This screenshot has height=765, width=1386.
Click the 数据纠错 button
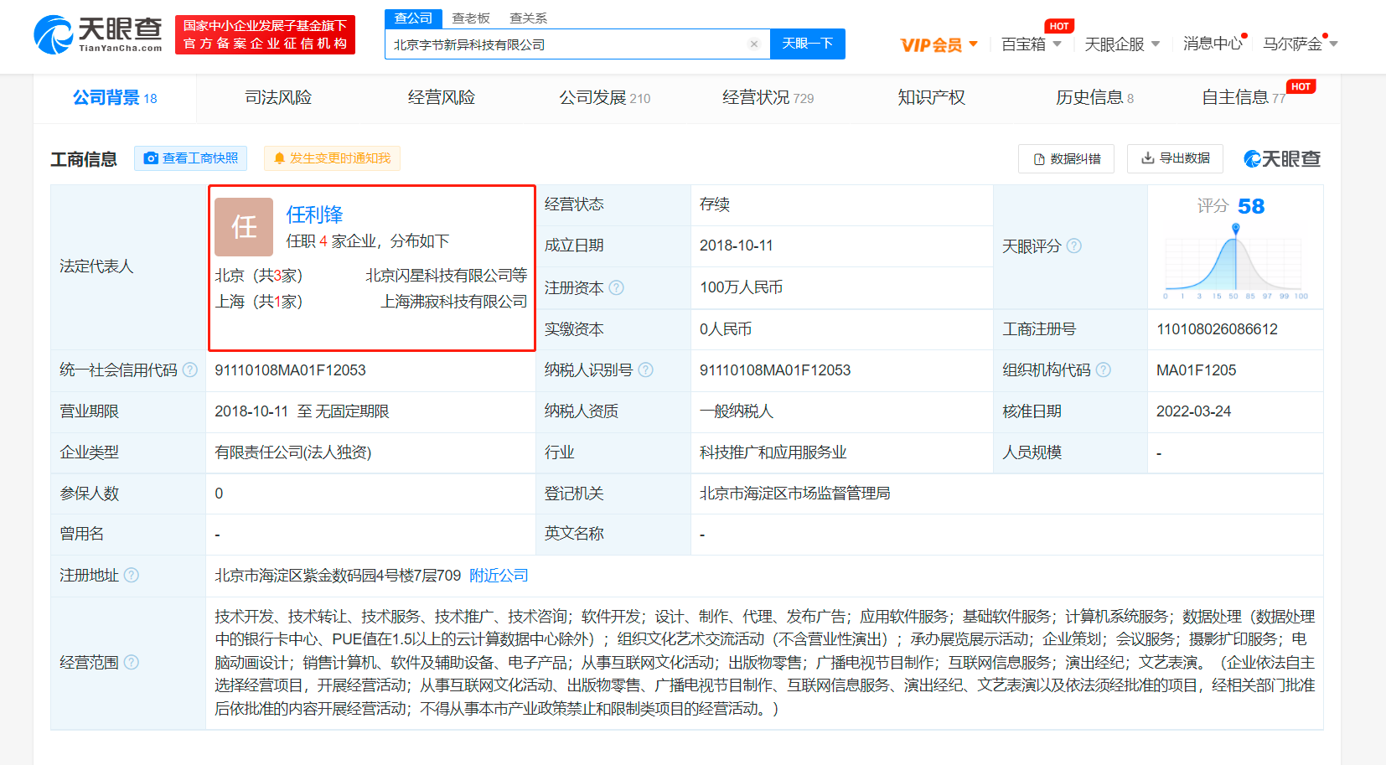click(1066, 159)
